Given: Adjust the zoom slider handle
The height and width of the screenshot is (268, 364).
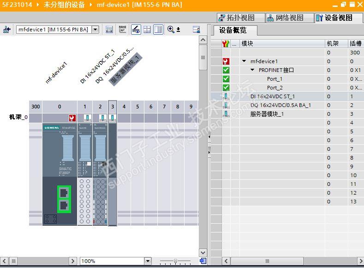Looking at the screenshot, I should pyautogui.click(x=175, y=261).
